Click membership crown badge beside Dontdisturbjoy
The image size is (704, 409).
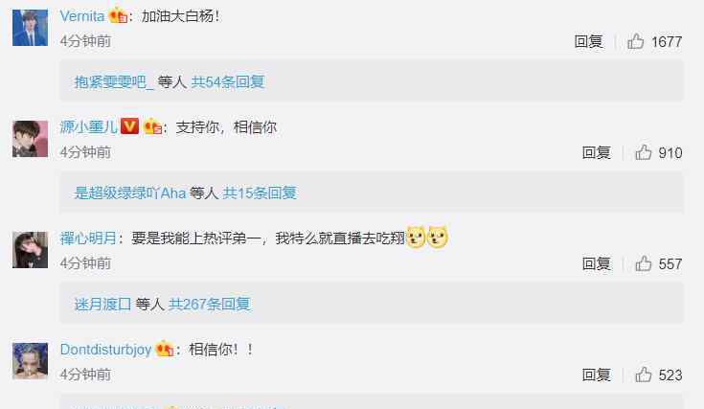[x=165, y=350]
